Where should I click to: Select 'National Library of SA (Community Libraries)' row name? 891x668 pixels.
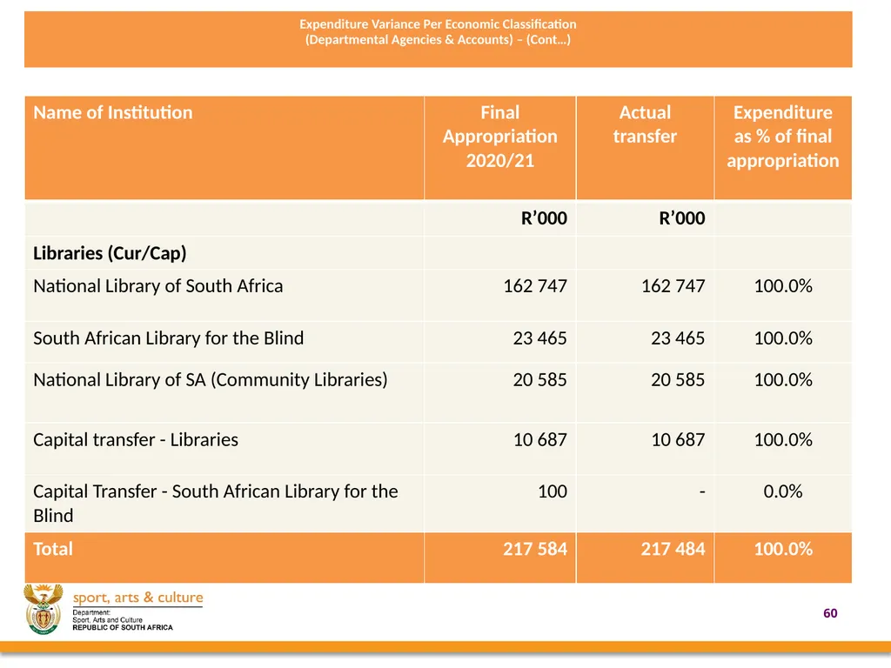(211, 379)
